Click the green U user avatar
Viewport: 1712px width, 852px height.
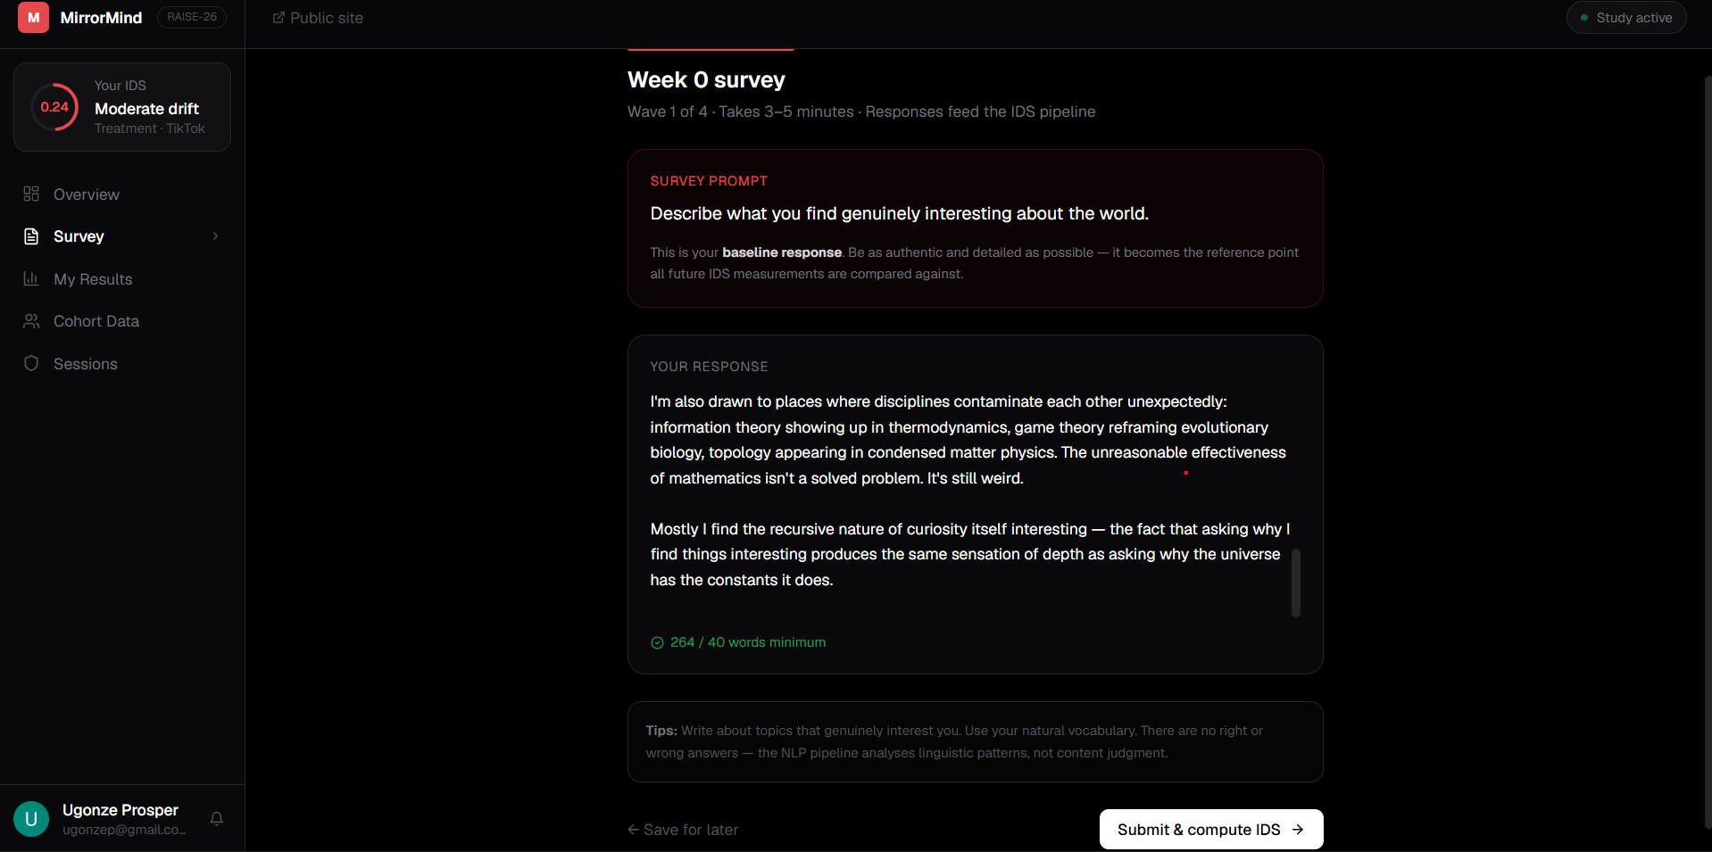pyautogui.click(x=31, y=818)
